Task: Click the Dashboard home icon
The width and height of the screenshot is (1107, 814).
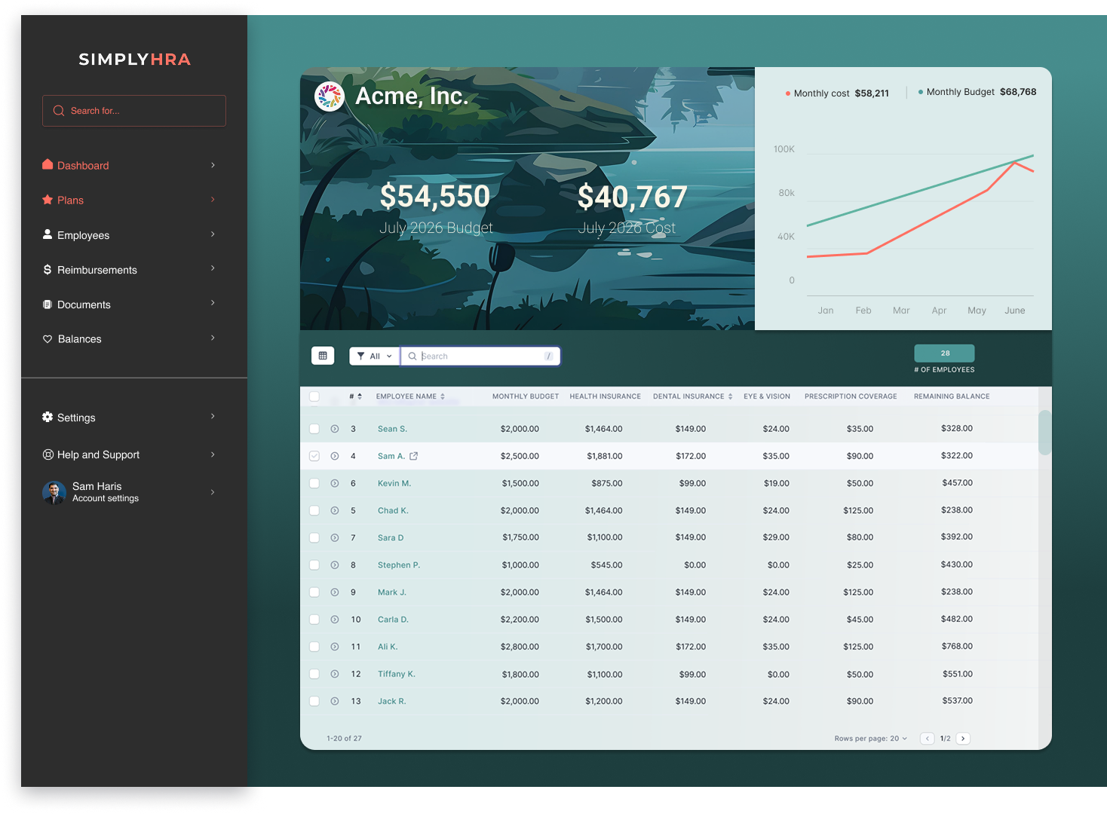Action: [48, 164]
